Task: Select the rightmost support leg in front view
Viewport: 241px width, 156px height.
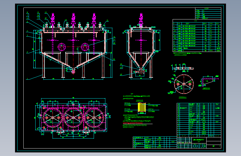Action: [x=103, y=66]
